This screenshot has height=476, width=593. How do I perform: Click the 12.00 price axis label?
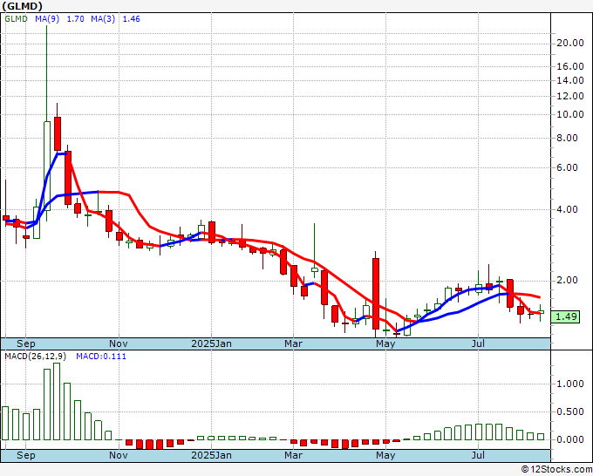click(x=570, y=96)
